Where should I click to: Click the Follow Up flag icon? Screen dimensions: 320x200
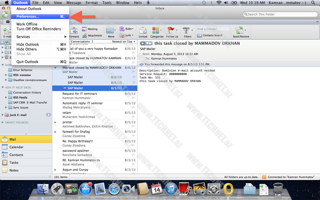(x=171, y=31)
